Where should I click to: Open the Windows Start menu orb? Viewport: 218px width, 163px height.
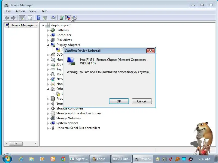point(7,159)
